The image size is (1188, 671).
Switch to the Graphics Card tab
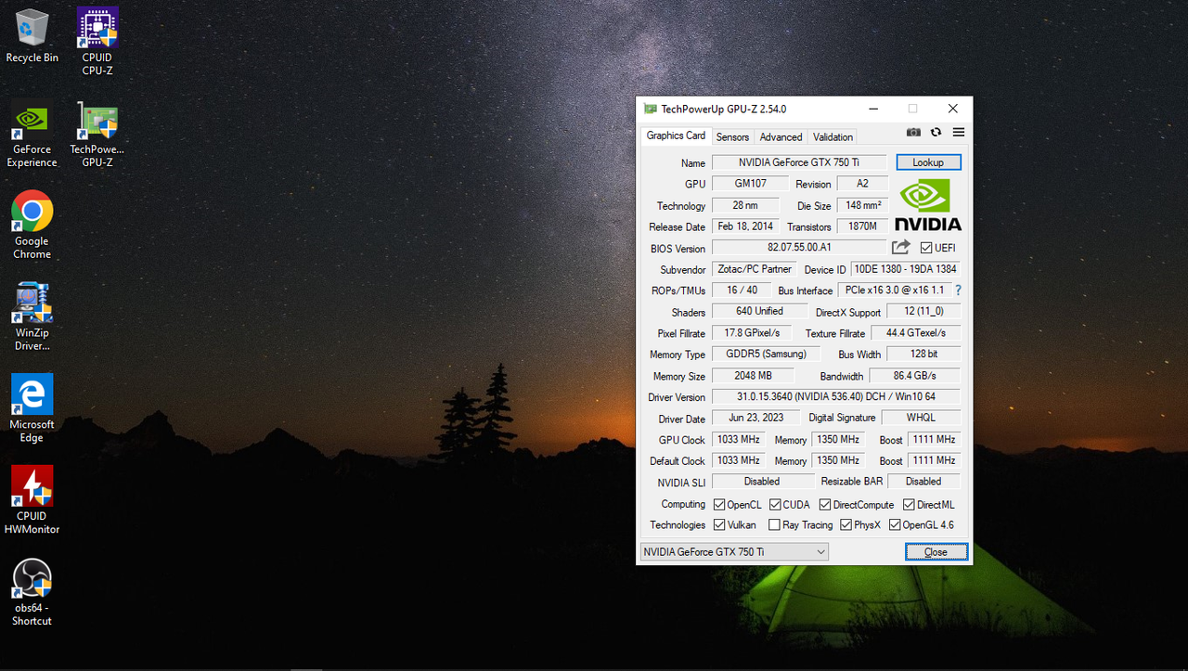tap(676, 135)
